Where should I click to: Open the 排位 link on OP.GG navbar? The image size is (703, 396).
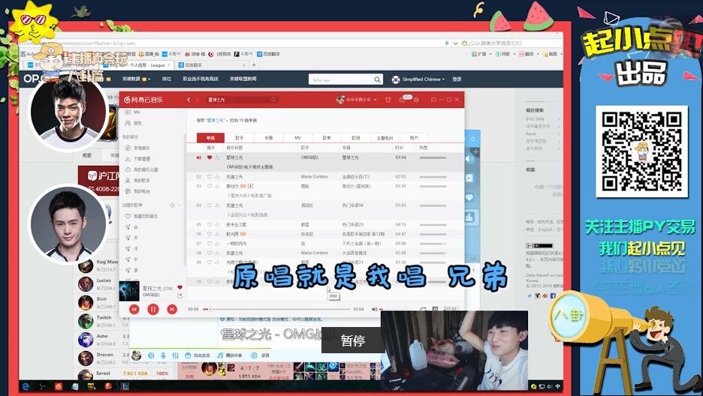(166, 79)
